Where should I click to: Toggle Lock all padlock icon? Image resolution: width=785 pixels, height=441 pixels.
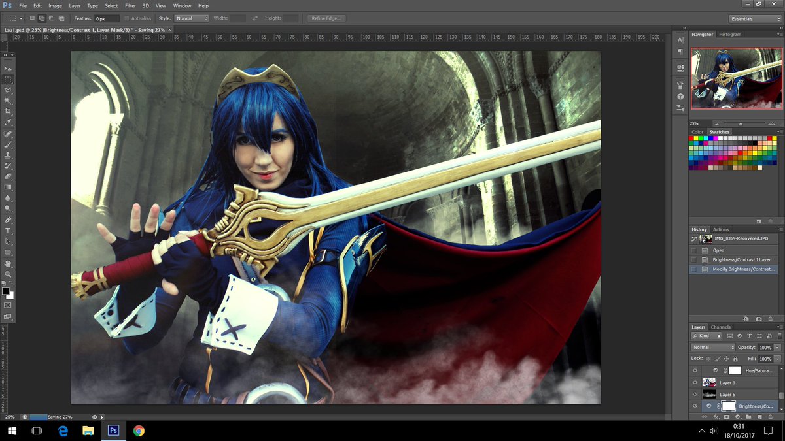tap(735, 359)
